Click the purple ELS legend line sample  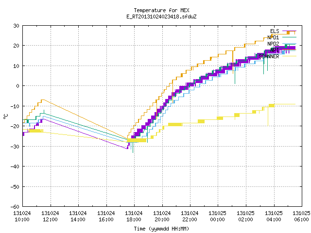pyautogui.click(x=289, y=31)
